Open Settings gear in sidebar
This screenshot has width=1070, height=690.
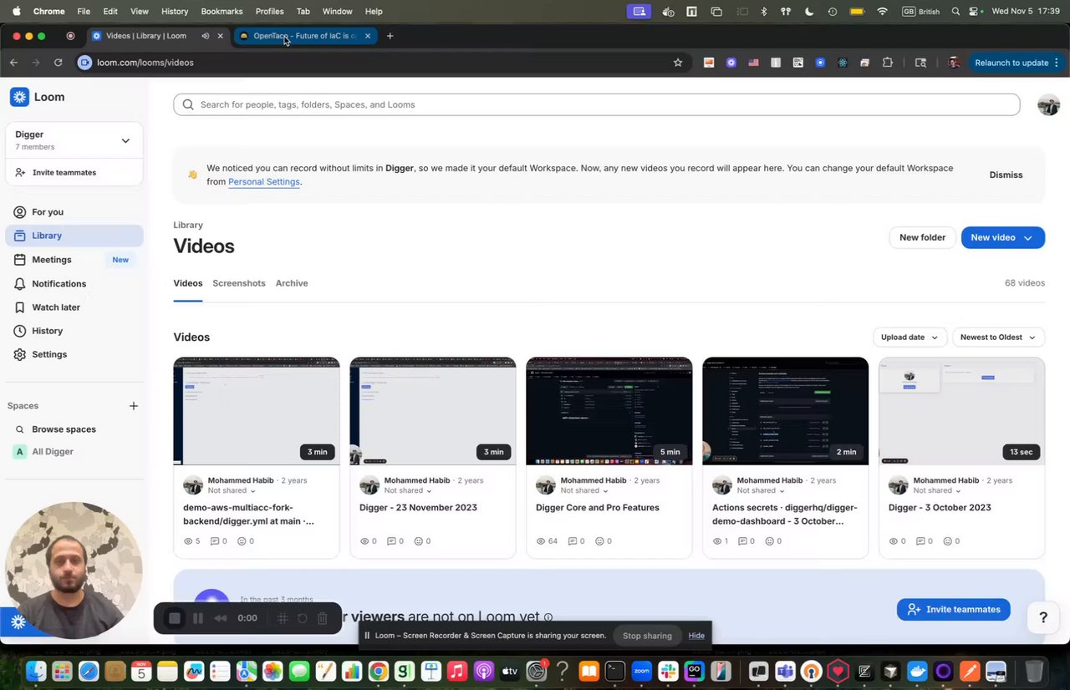tap(74, 354)
